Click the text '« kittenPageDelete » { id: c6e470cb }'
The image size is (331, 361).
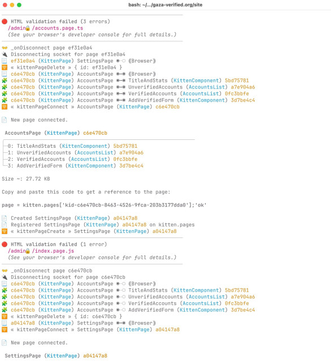[x=67, y=316]
